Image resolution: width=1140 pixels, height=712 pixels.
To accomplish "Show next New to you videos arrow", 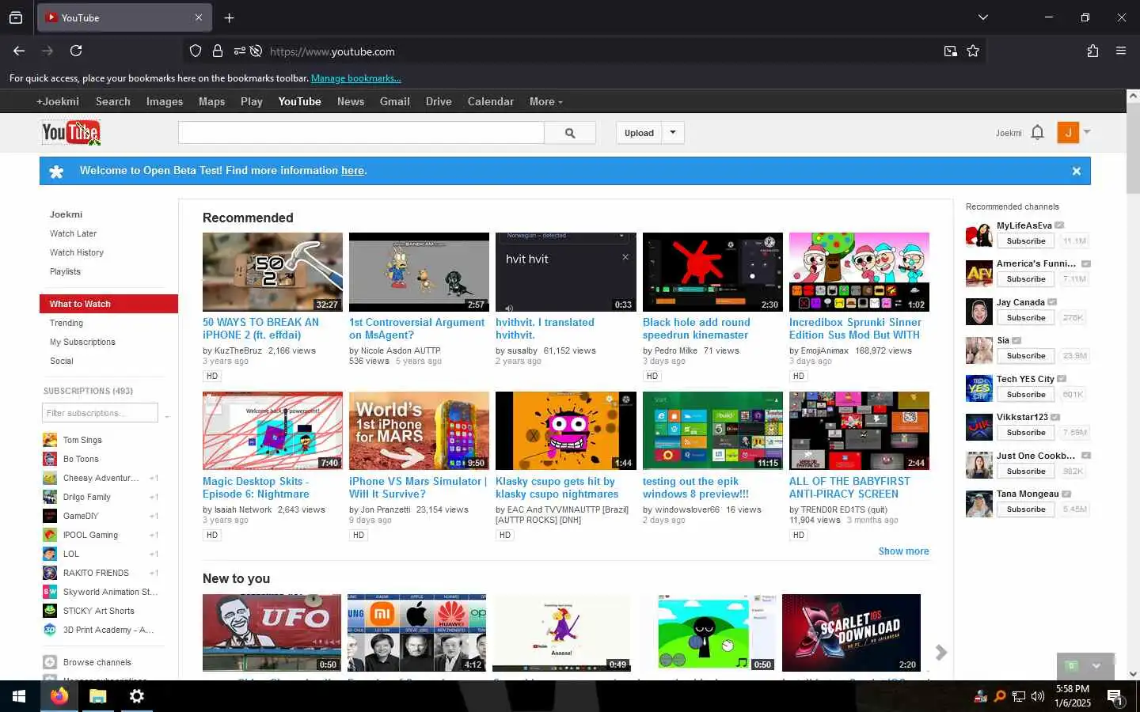I will (941, 653).
